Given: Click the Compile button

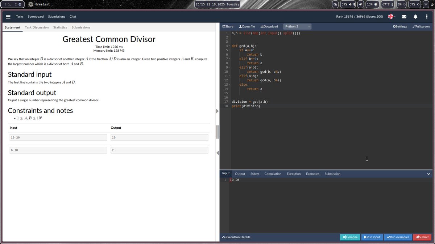Looking at the screenshot, I should click(x=349, y=237).
